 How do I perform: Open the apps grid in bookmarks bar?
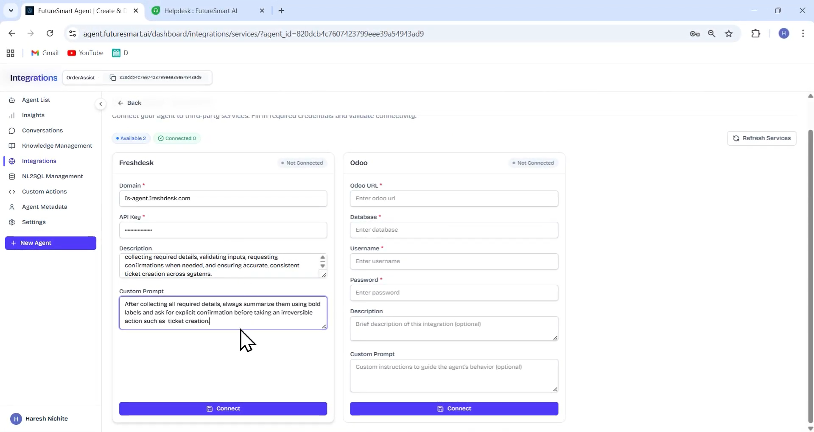click(11, 53)
